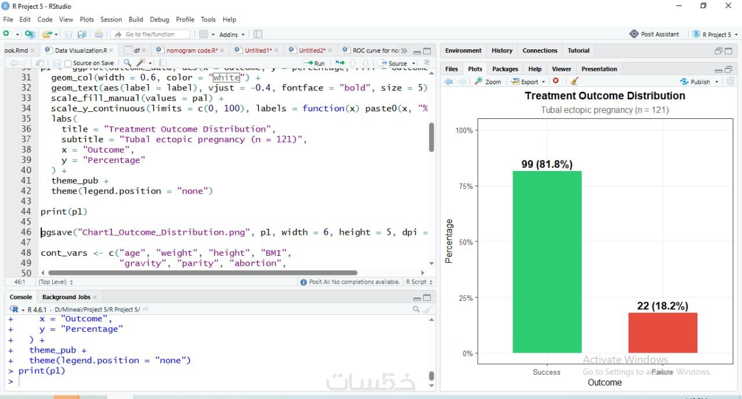Close the Data Visualization.R tab
The height and width of the screenshot is (399, 742).
click(x=112, y=50)
